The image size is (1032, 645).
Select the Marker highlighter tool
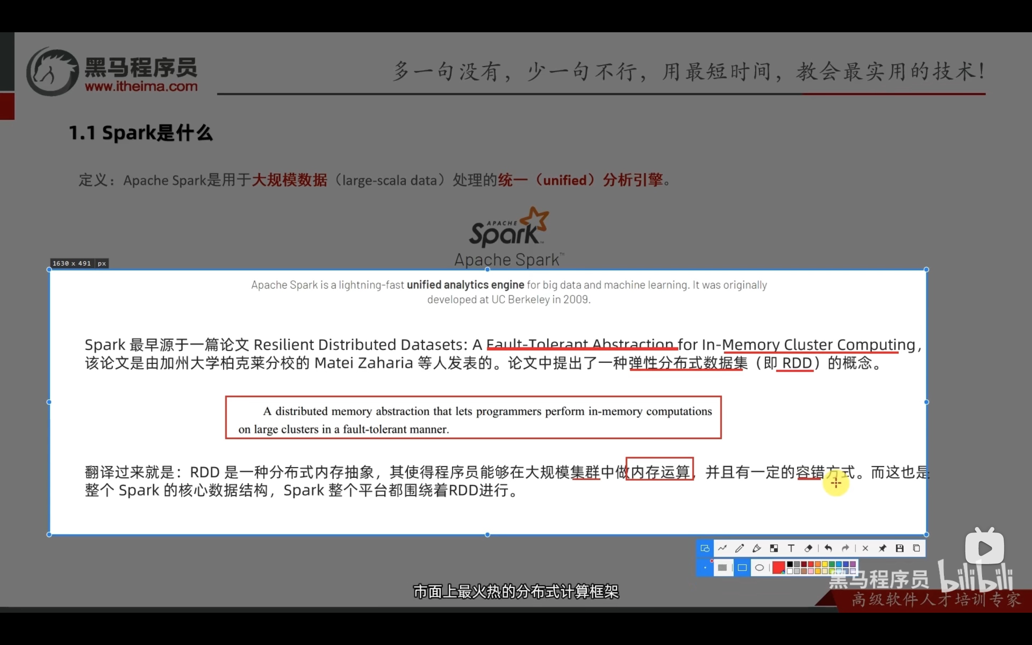(x=757, y=548)
